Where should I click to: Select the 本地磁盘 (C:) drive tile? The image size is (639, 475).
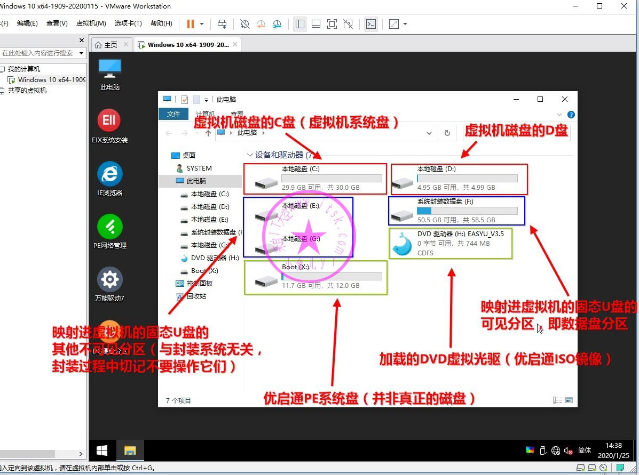point(315,179)
